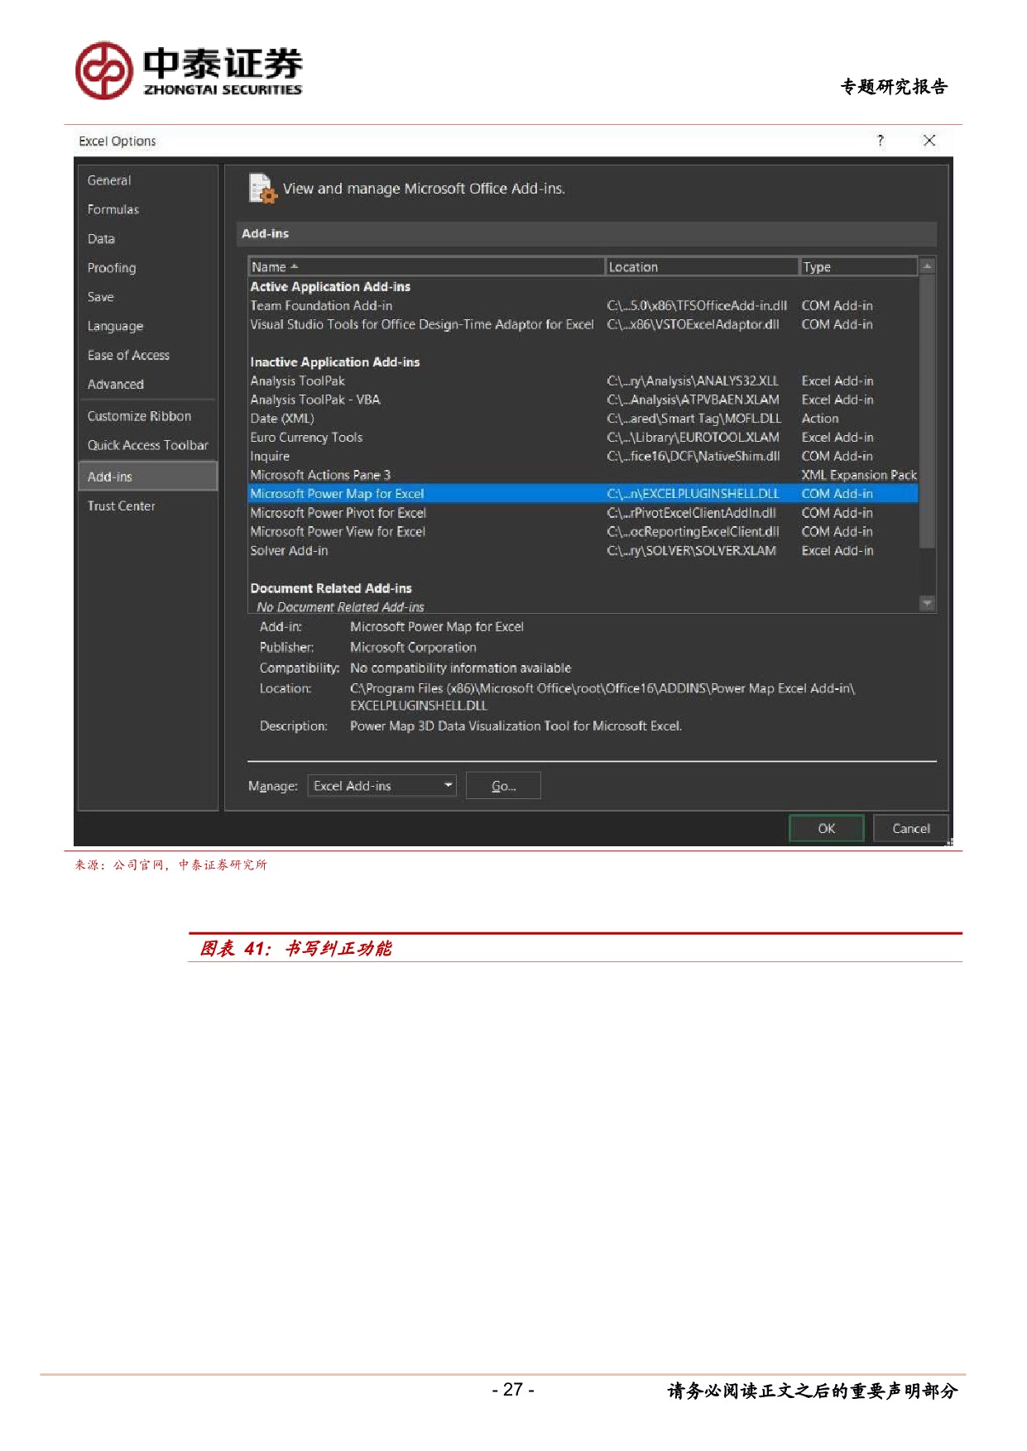Viewport: 1027px width, 1451px height.
Task: Click the help question mark icon
Action: coord(880,141)
